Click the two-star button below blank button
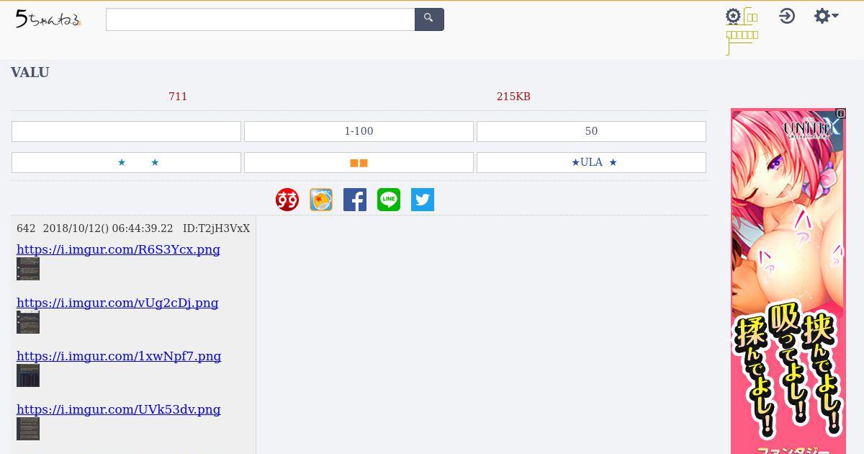This screenshot has width=864, height=454. coord(126,162)
